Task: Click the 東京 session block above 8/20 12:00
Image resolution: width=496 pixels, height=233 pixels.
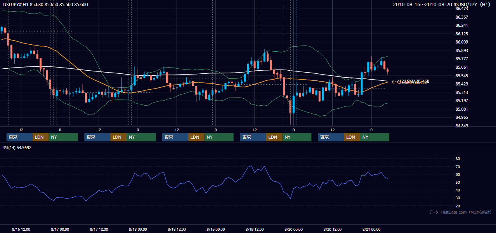Action: click(331, 137)
